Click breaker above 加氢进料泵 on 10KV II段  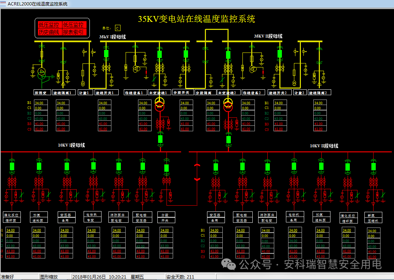point(321,166)
